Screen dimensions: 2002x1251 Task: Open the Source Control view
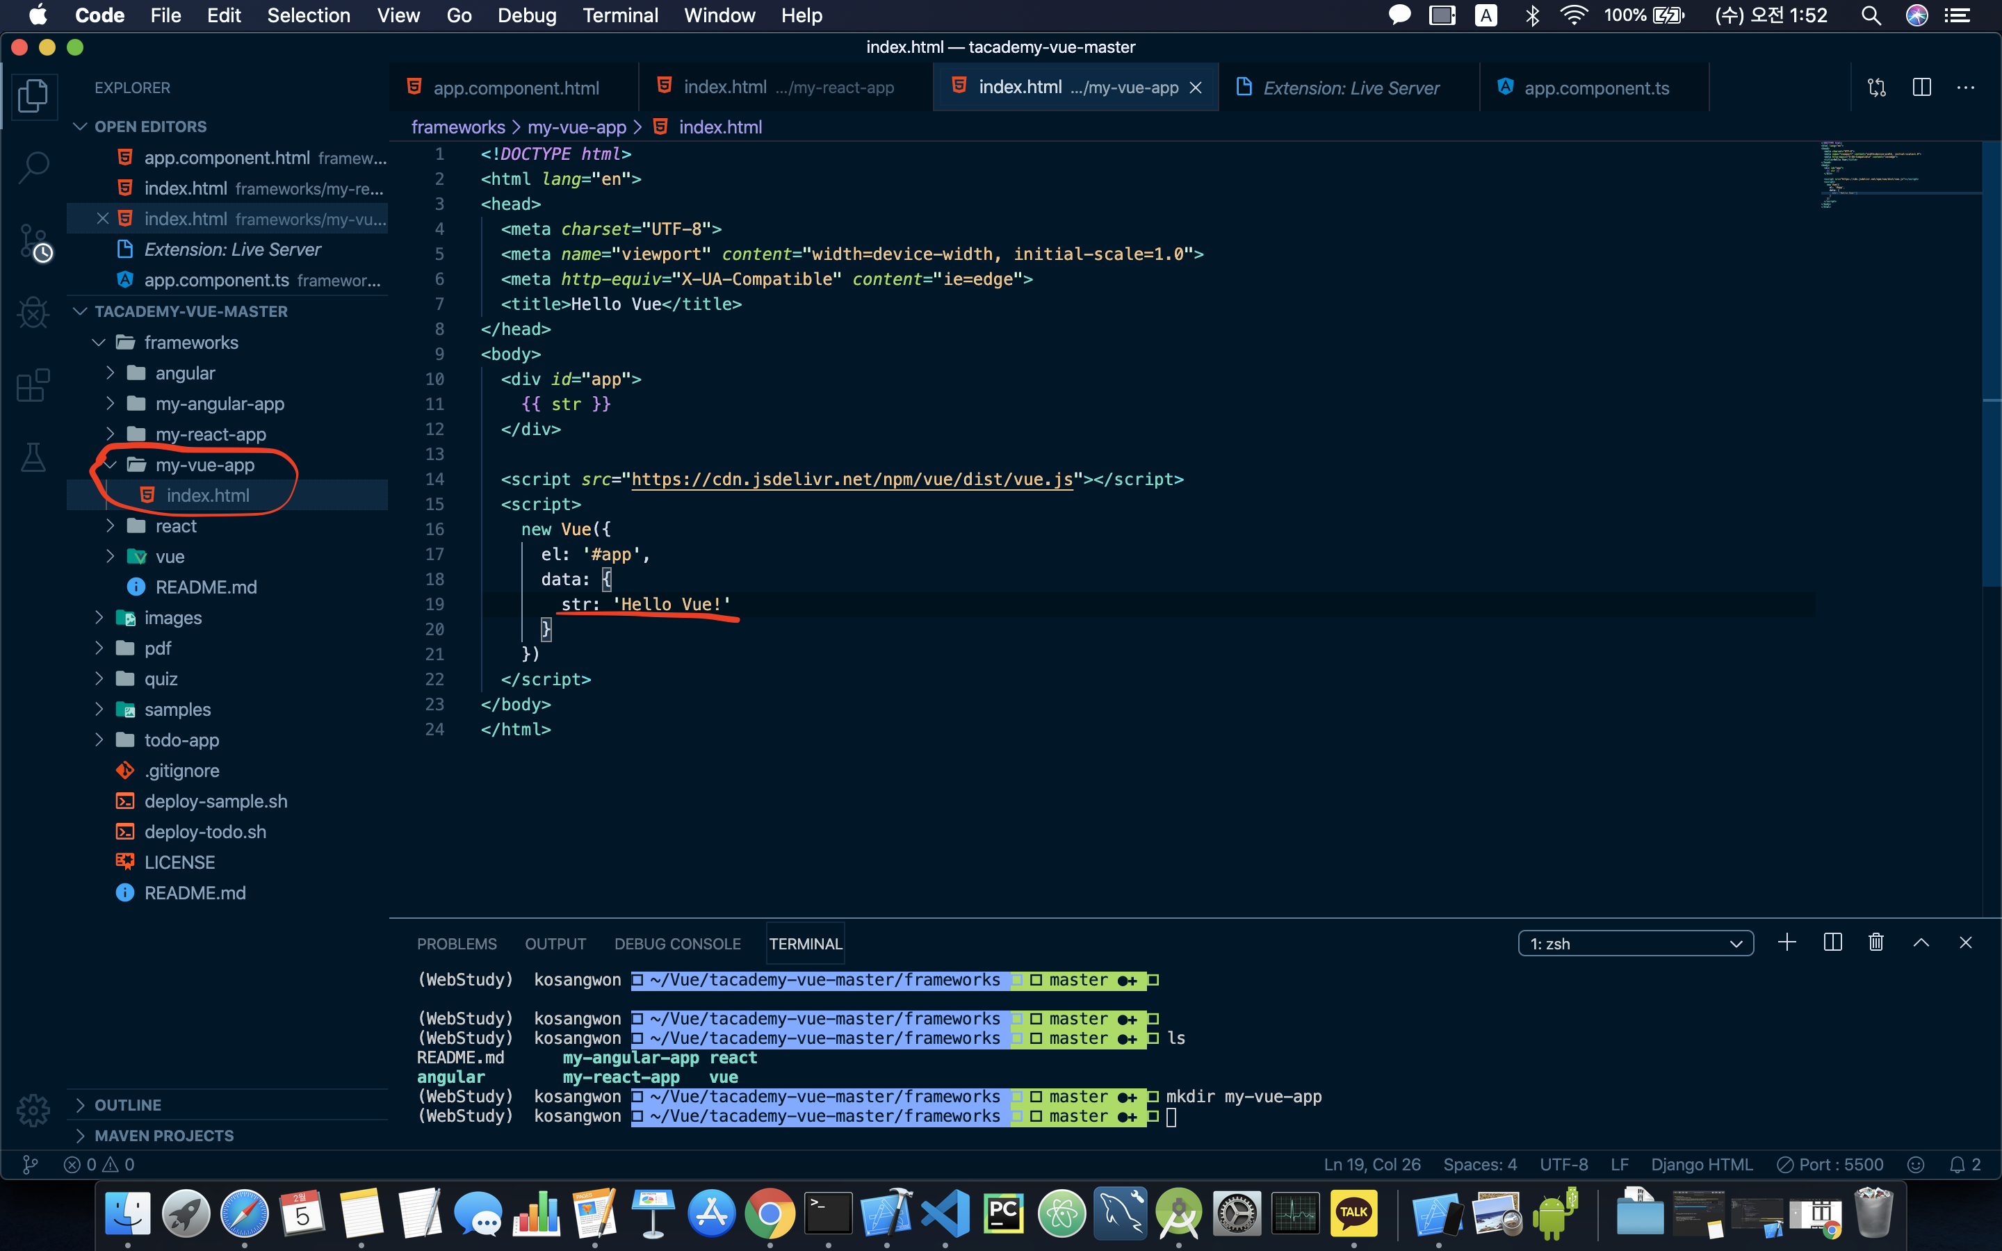tap(33, 242)
